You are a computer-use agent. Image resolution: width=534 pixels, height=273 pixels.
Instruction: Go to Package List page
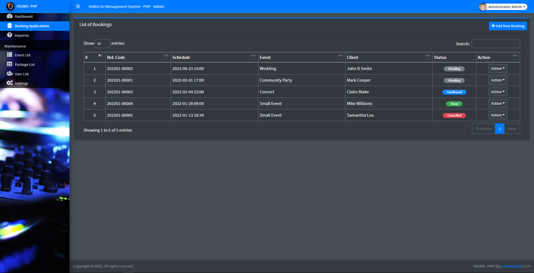[35, 64]
